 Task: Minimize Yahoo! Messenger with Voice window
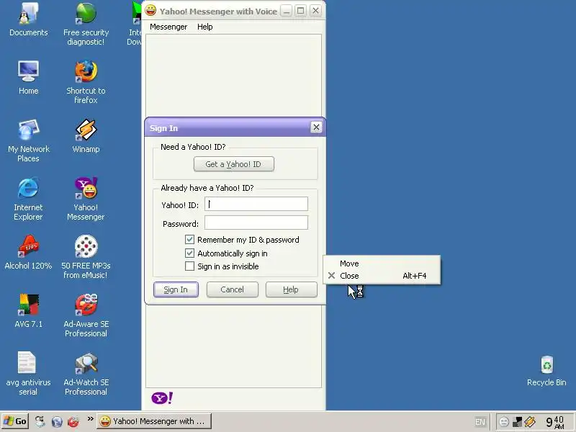286,11
